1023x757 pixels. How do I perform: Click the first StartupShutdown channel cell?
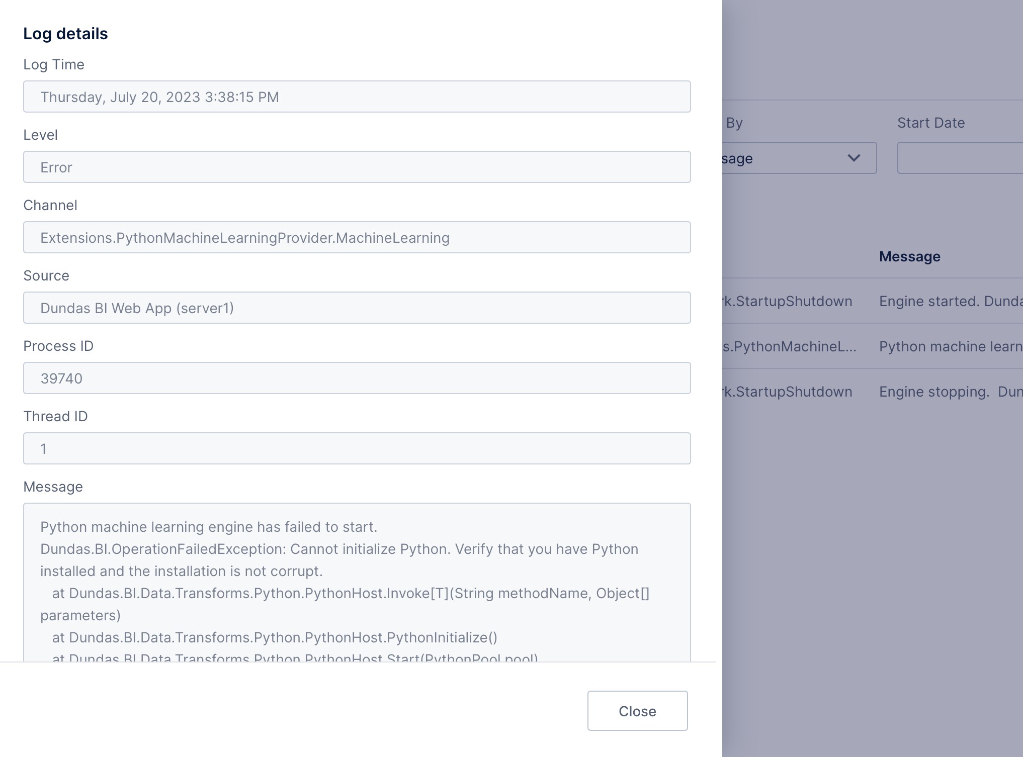tap(787, 301)
